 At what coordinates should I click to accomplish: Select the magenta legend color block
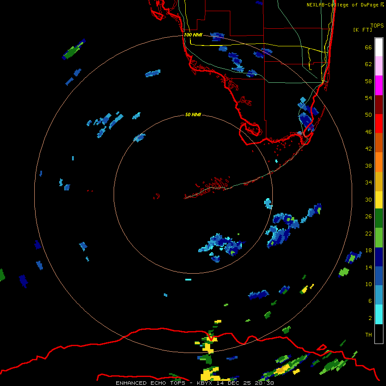coord(379,85)
